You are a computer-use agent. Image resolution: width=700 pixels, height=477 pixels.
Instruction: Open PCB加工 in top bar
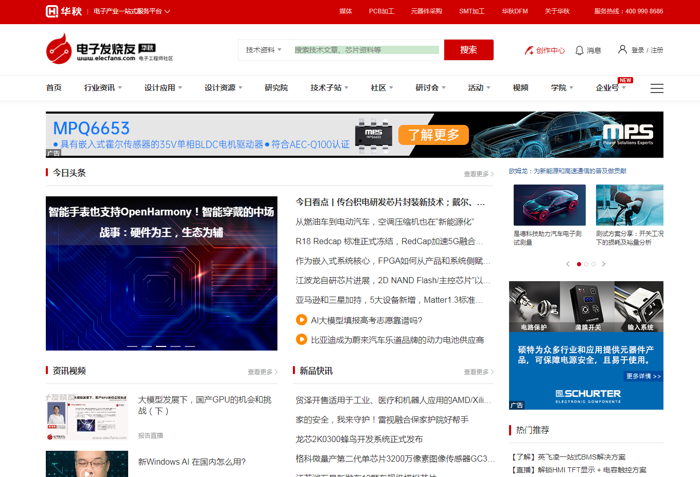[381, 11]
